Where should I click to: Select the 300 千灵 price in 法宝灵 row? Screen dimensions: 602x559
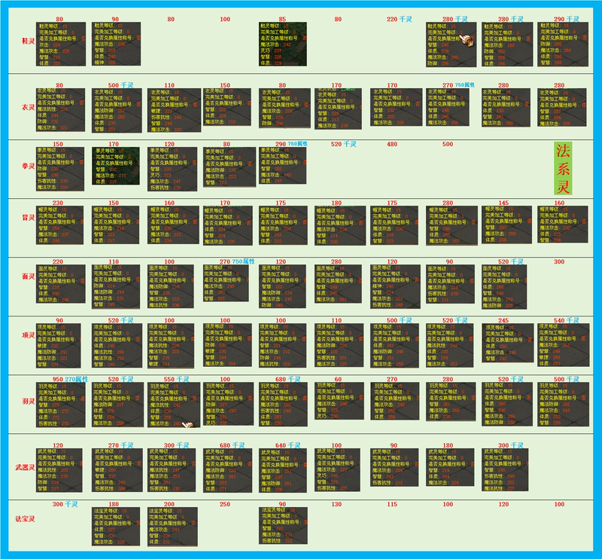65,505
